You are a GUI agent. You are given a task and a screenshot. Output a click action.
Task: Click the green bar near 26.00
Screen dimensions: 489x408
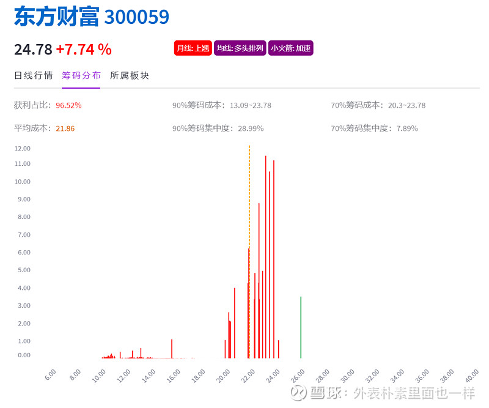click(x=301, y=327)
